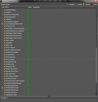Click the loaded plug icon next to Mimic Live!
Image resolution: width=98 pixels, height=102 pixels.
pos(29,45)
